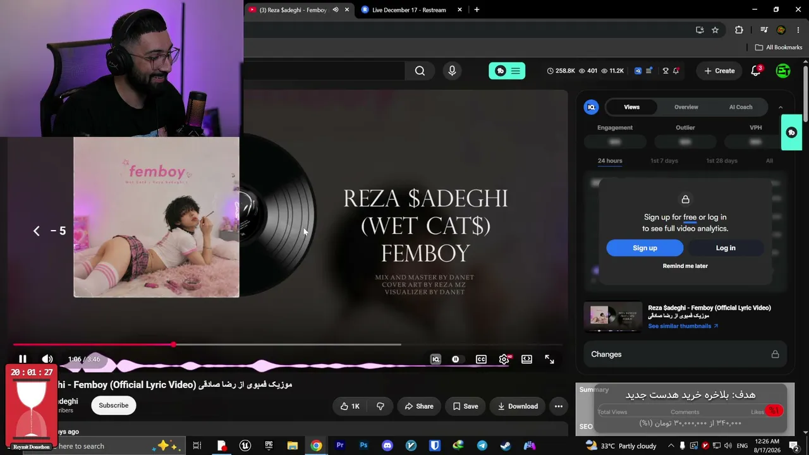Viewport: 809px width, 455px height.
Task: Open Discord from the taskbar
Action: [387, 446]
